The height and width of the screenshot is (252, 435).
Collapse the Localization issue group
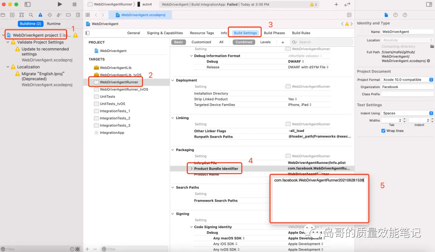coord(8,67)
